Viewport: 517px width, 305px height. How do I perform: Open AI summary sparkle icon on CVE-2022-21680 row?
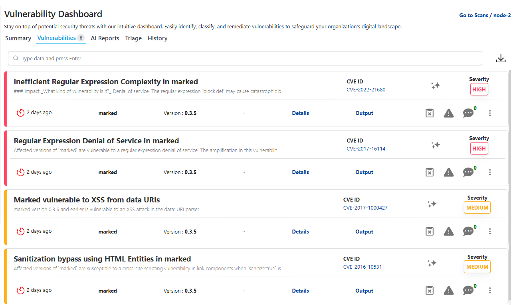[x=436, y=85]
